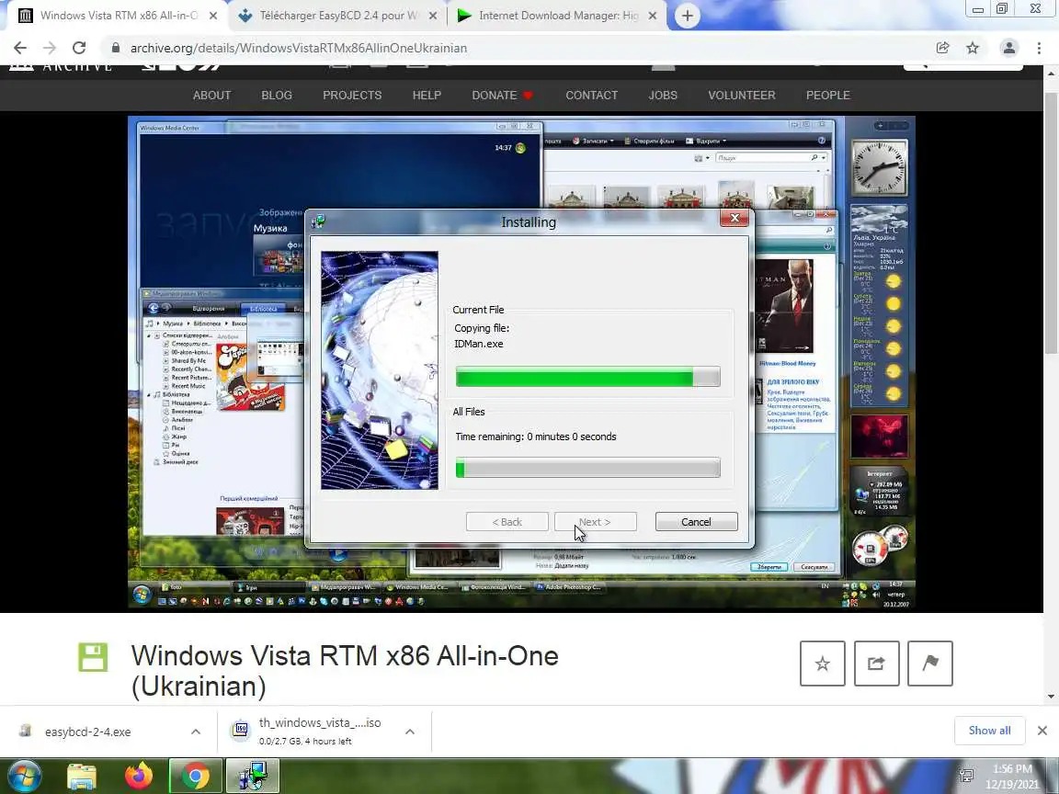Viewport: 1059px width, 794px height.
Task: Go back to previous page
Action: 20,48
